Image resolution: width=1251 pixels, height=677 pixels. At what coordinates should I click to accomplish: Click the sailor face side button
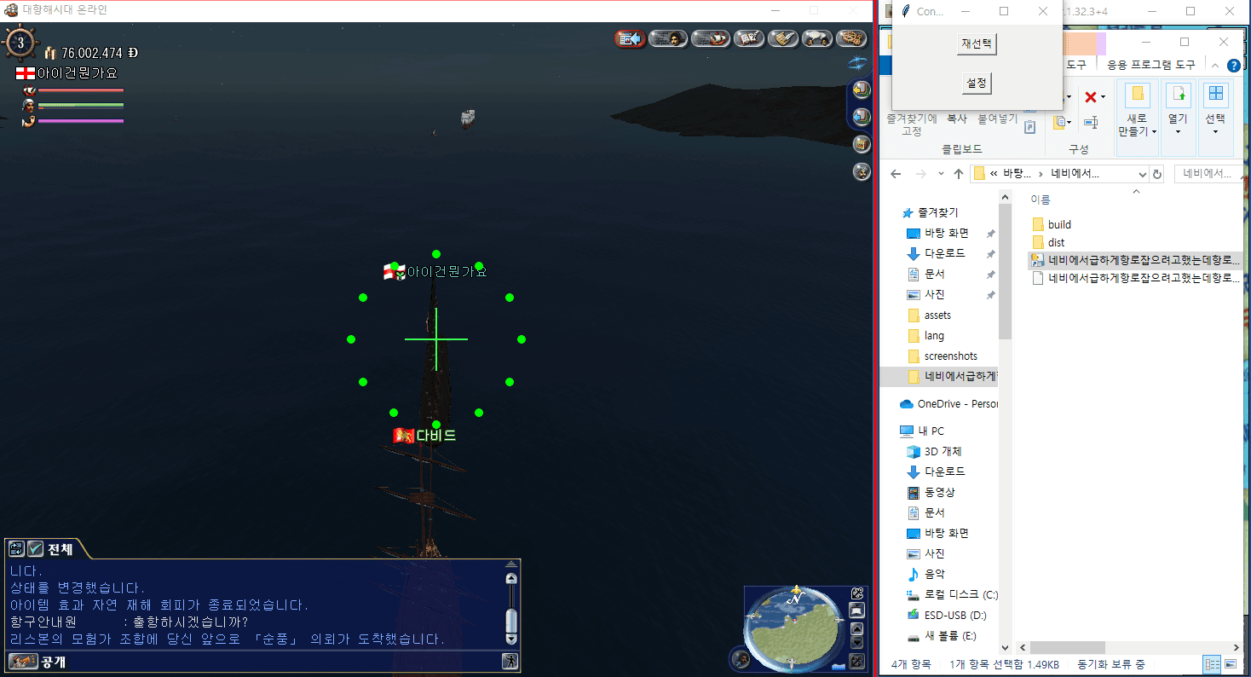click(862, 171)
